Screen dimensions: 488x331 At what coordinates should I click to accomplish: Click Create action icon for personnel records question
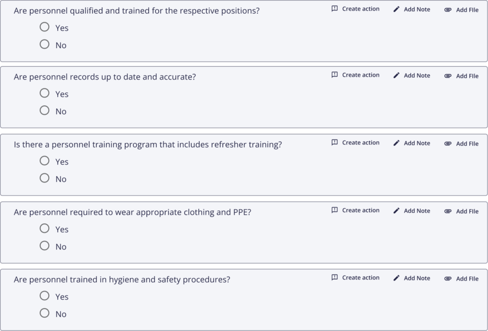coord(335,75)
